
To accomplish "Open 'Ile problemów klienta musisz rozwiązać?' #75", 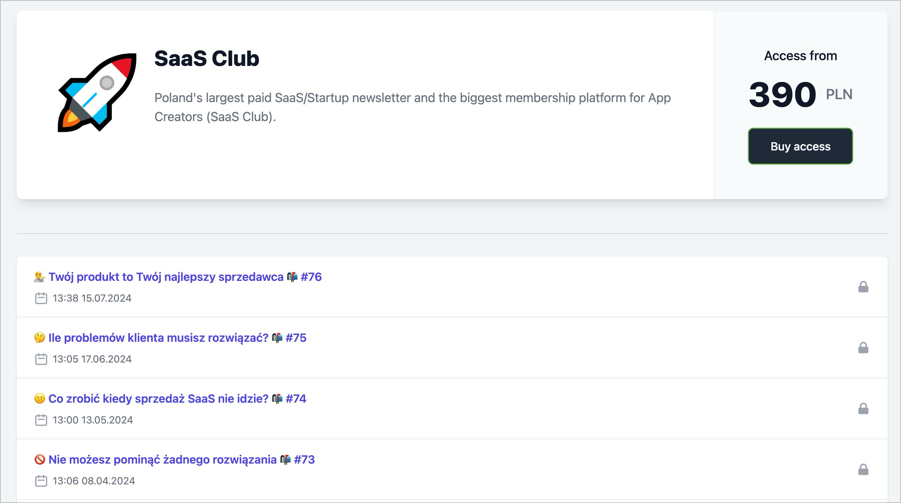I will [177, 338].
